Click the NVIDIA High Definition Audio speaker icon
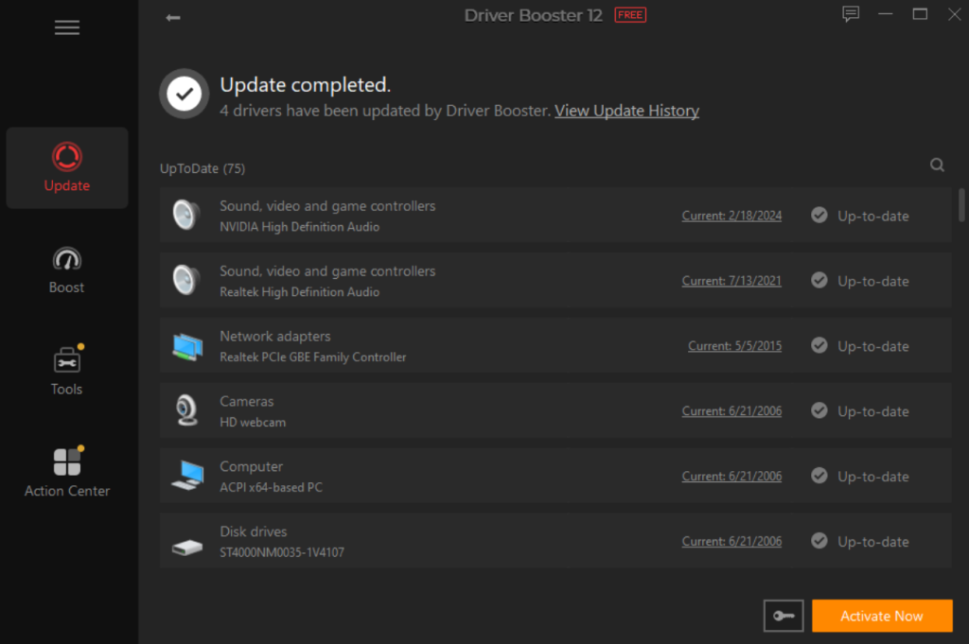969x644 pixels. [186, 215]
